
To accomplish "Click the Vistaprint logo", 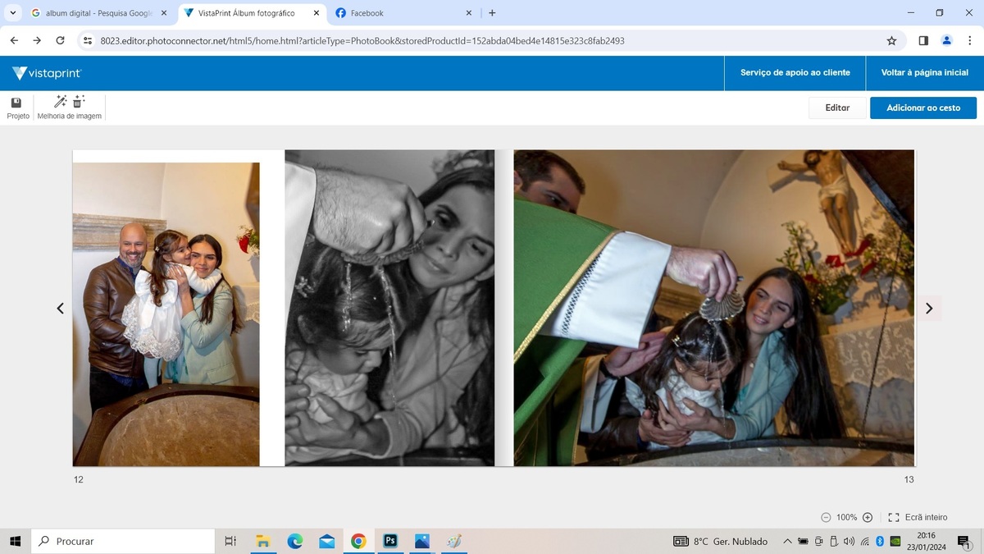I will [x=48, y=73].
